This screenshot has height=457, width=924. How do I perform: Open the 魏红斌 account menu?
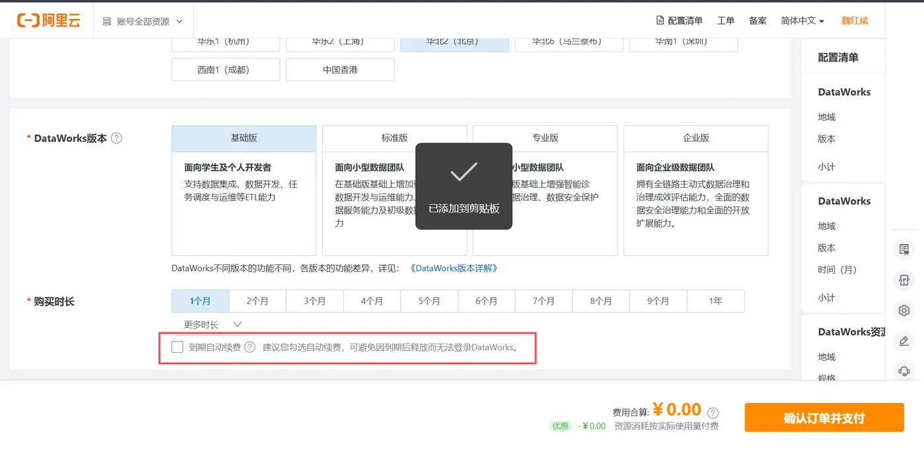click(x=855, y=21)
